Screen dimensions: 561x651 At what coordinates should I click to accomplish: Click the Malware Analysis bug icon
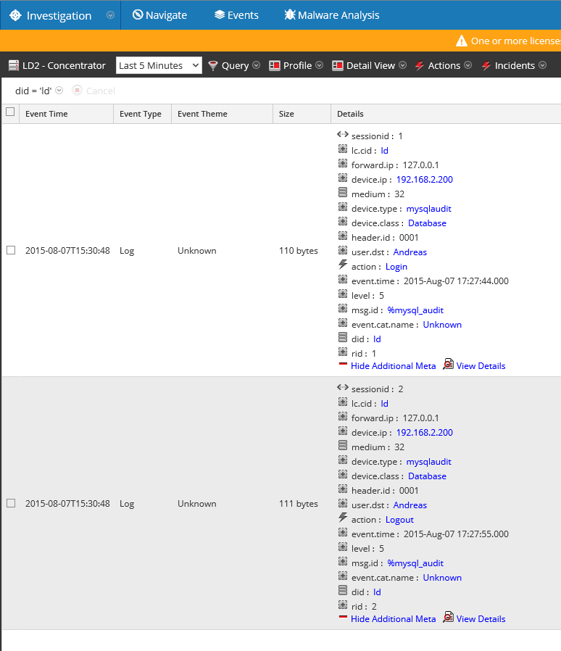289,15
